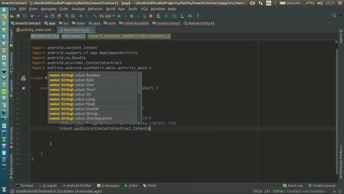Screen dimensions: 344x194
Task: Click the class gutter icon beside class line
Action: (x=24, y=78)
